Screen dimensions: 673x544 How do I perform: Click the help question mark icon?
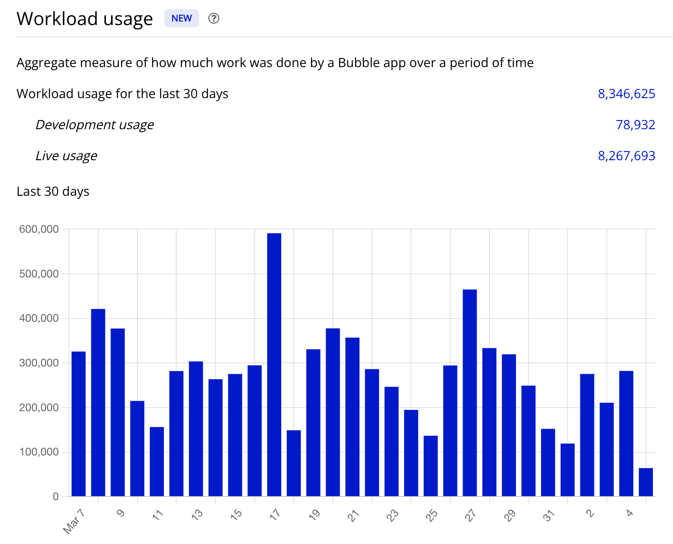coord(214,18)
